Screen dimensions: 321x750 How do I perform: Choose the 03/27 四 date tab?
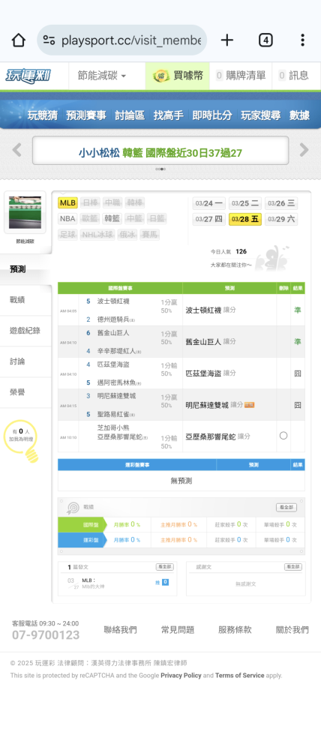tap(209, 219)
